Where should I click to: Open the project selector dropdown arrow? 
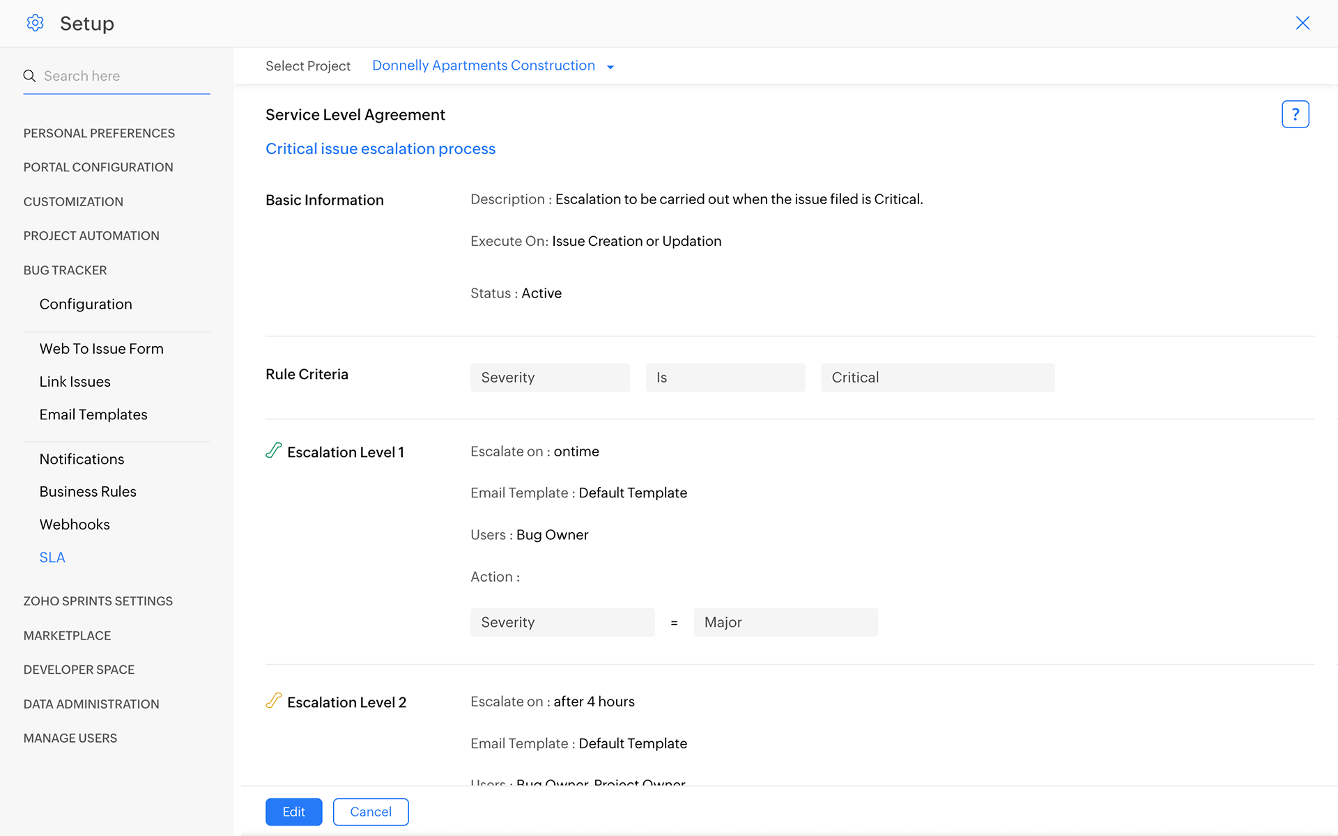610,67
